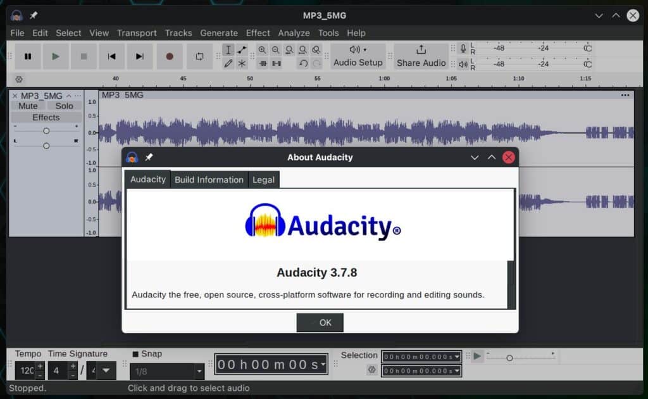The width and height of the screenshot is (648, 399).
Task: Open the Help menu
Action: click(x=356, y=33)
